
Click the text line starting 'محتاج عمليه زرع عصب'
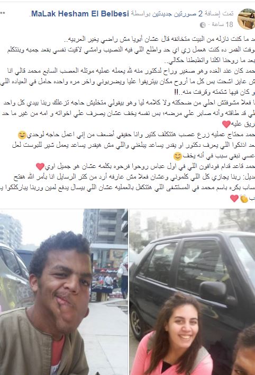pos(136,135)
